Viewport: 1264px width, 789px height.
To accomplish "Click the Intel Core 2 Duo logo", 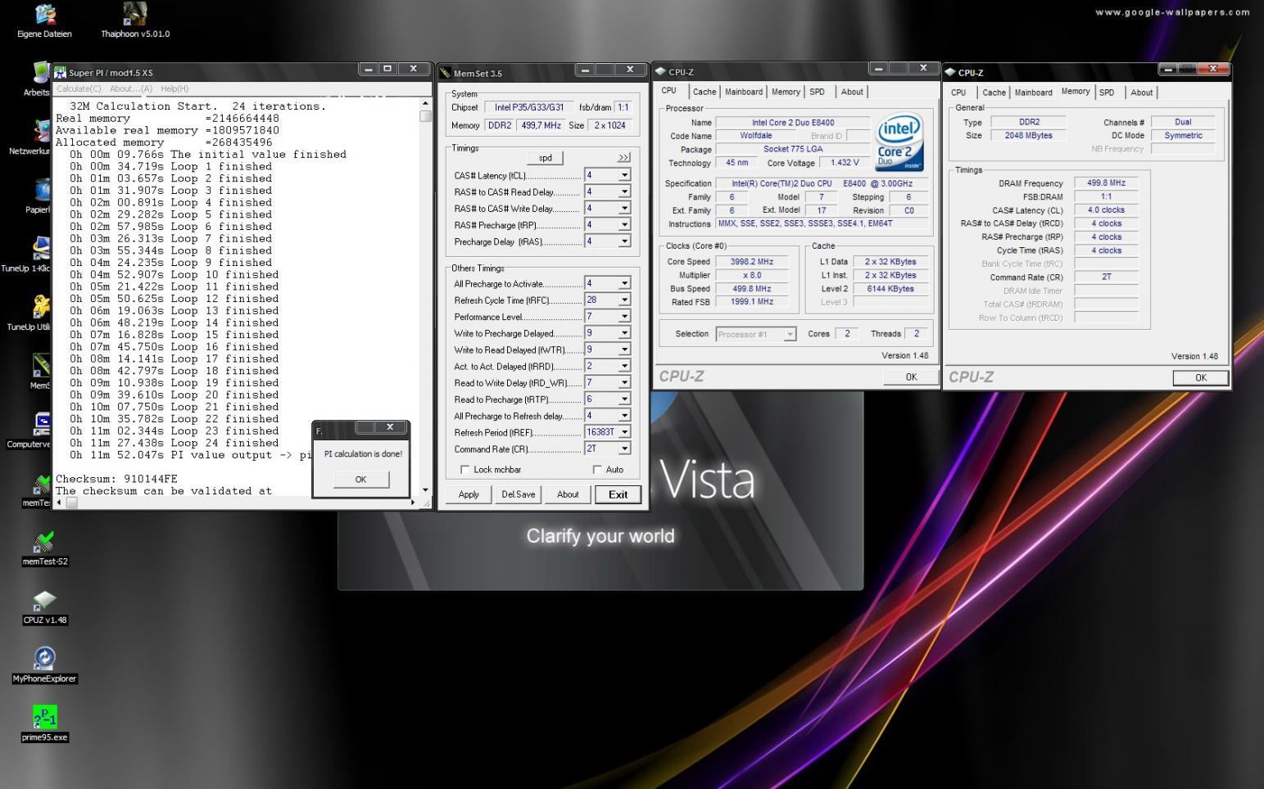I will pos(899,142).
